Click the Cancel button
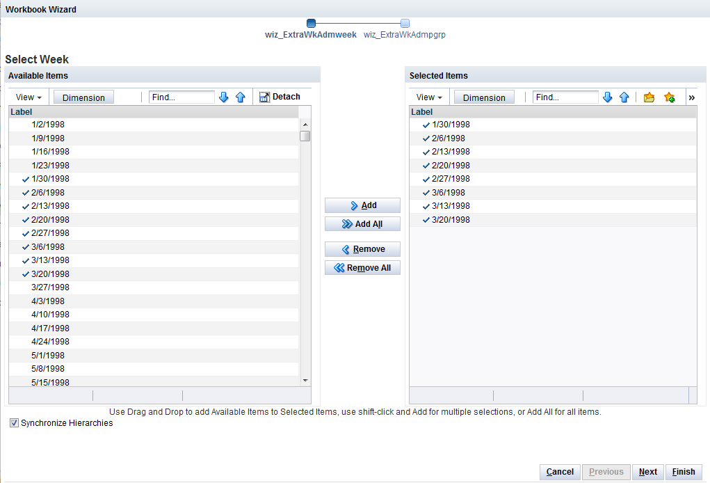The height and width of the screenshot is (483, 710). pyautogui.click(x=560, y=472)
